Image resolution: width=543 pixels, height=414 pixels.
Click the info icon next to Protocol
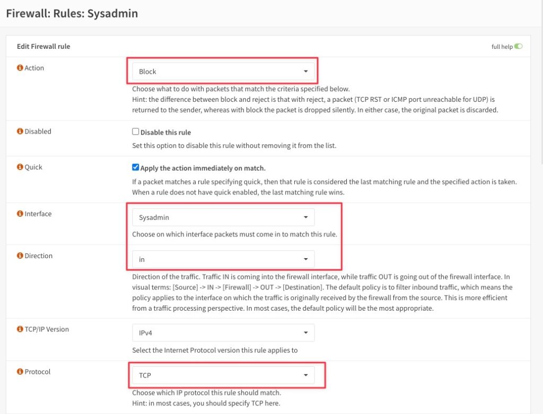coord(20,372)
